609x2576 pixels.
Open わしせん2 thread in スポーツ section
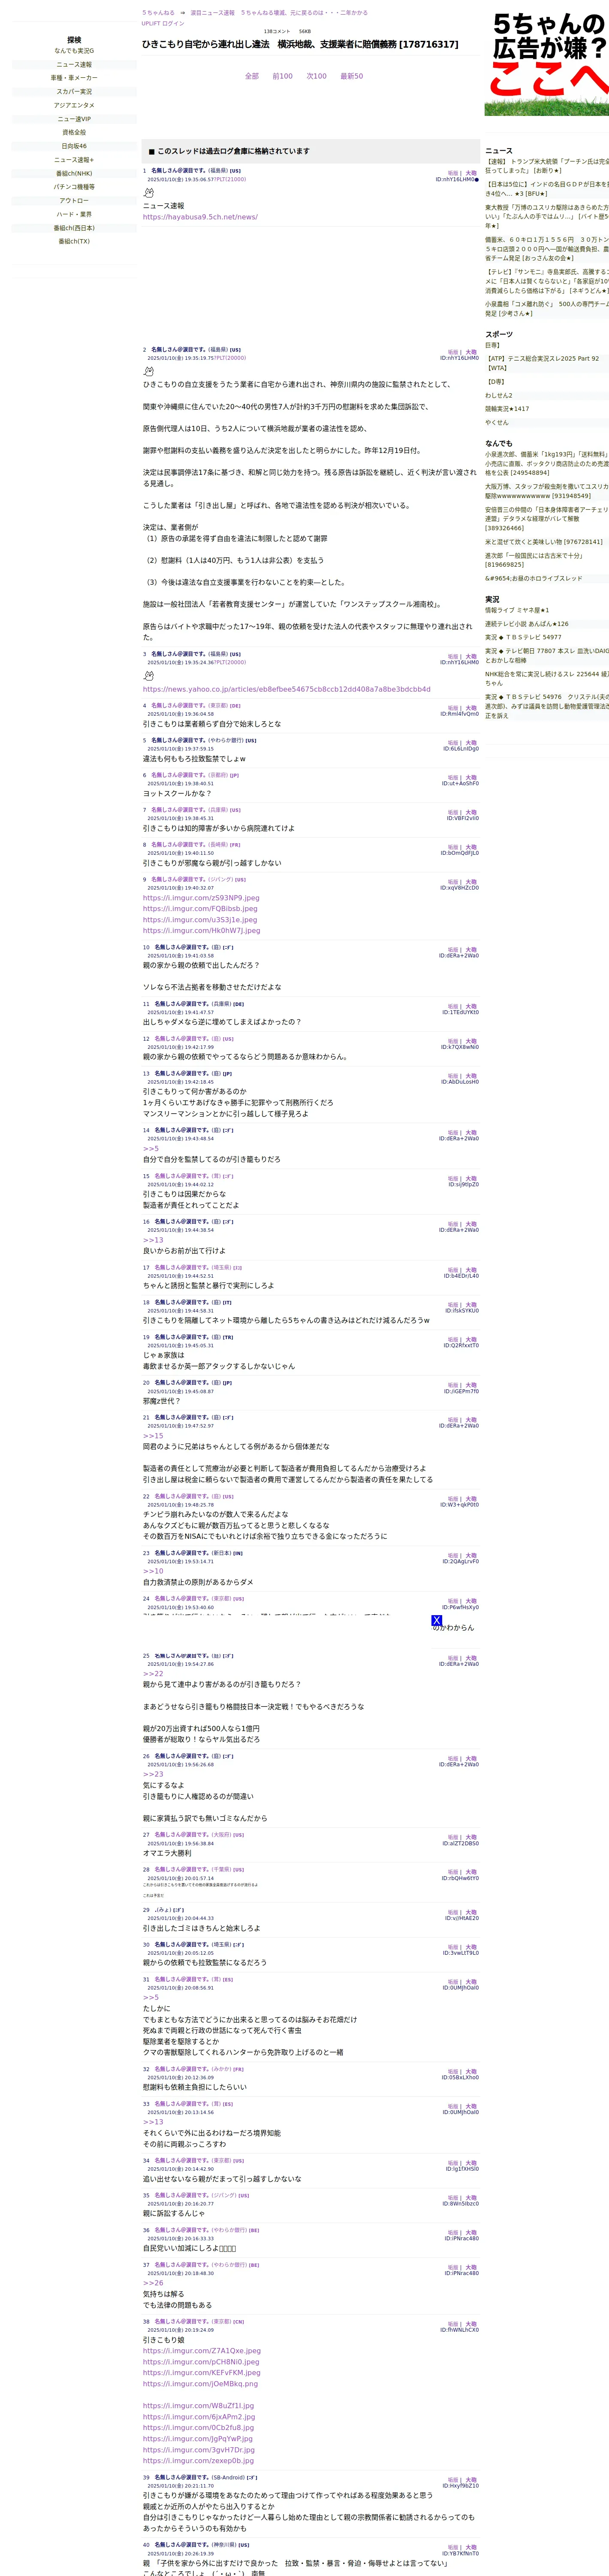[499, 395]
